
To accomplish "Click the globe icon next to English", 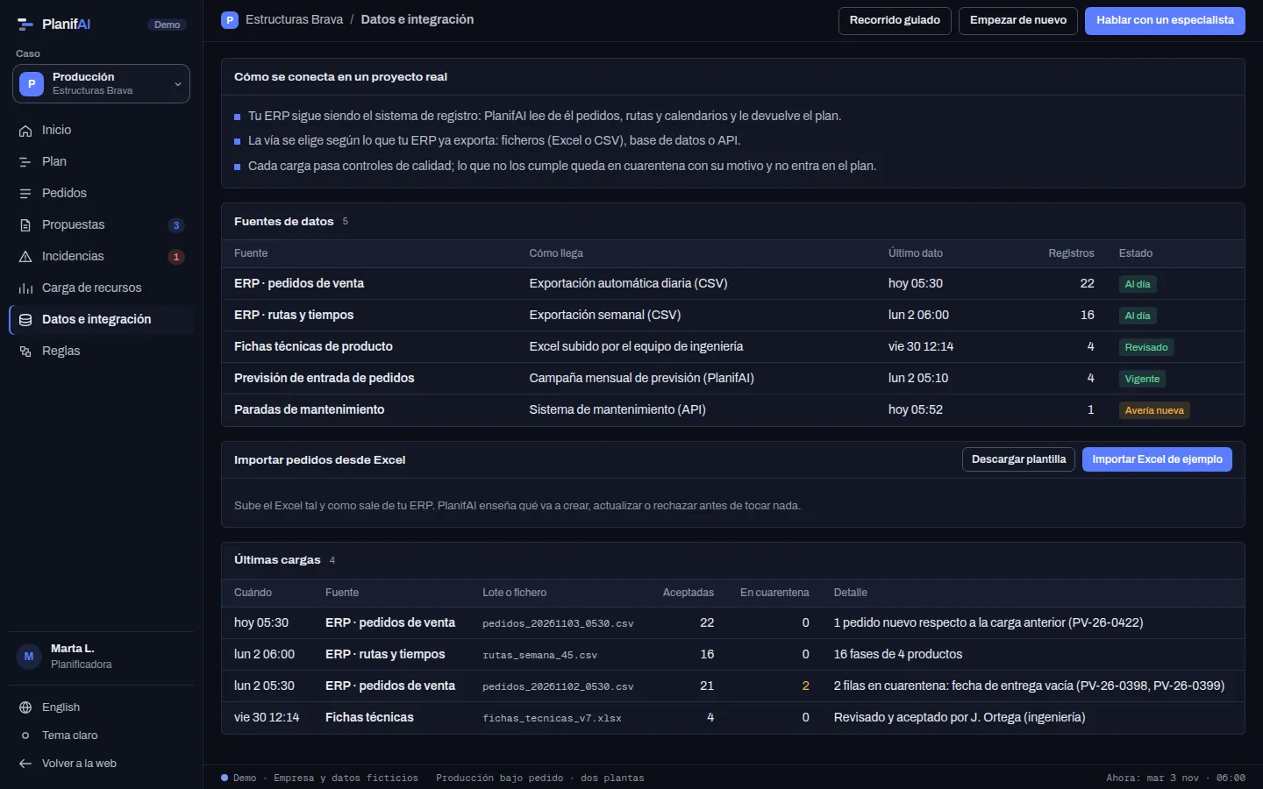I will pyautogui.click(x=25, y=707).
